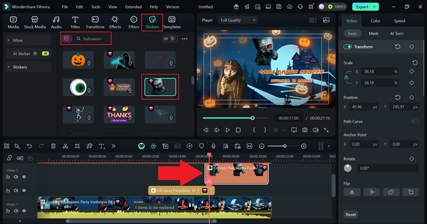Open the View menu
Image resolution: width=427 pixels, height=224 pixels.
[113, 7]
